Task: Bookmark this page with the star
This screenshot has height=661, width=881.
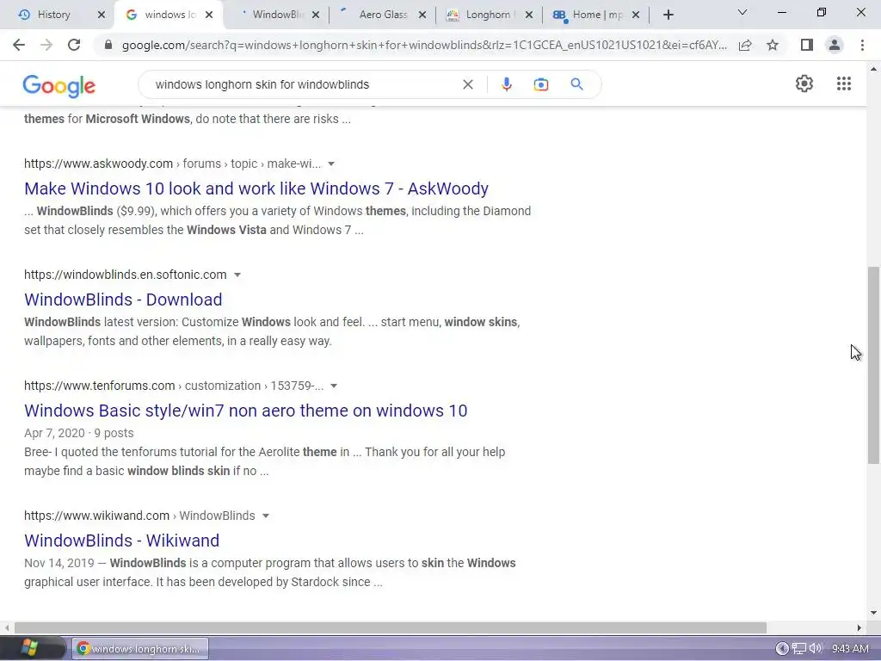Action: (773, 45)
